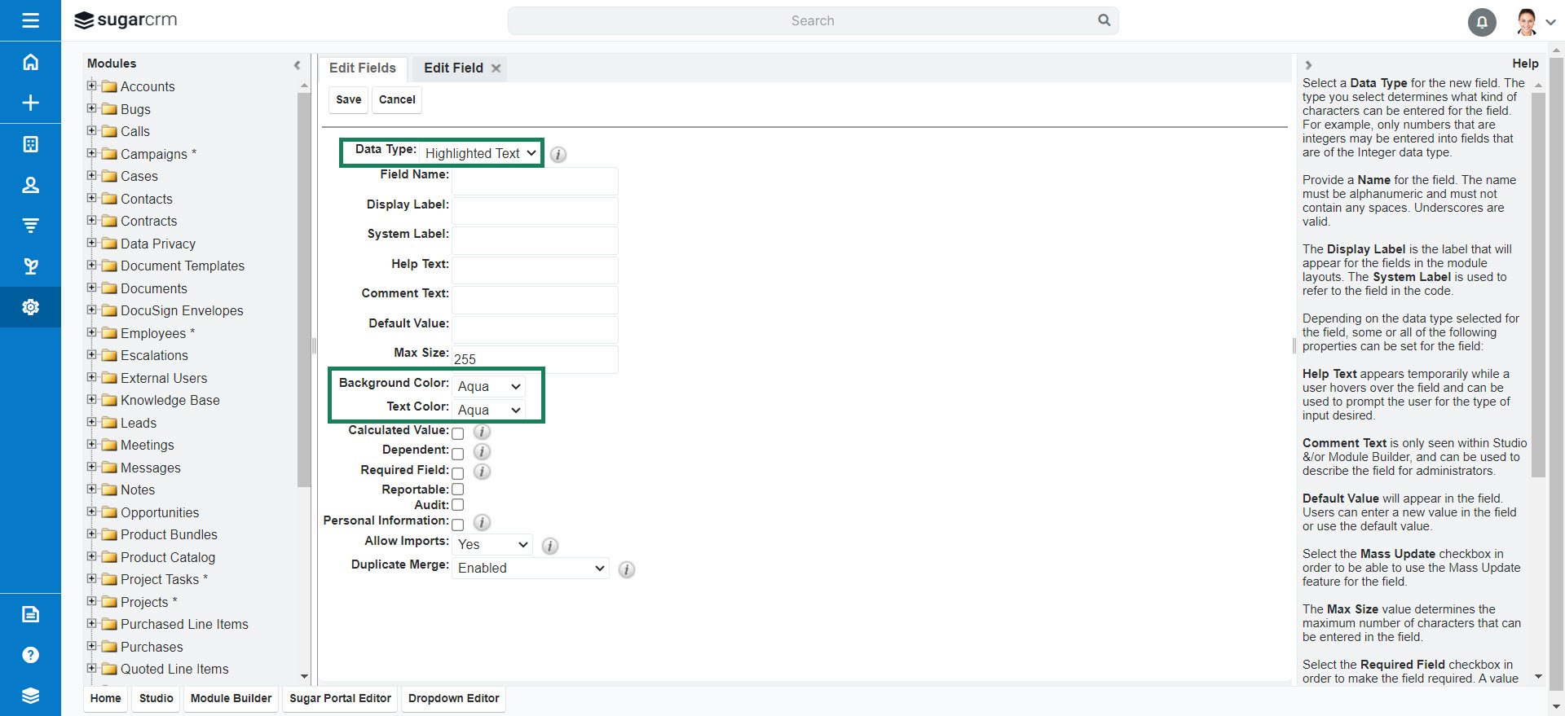Screen dimensions: 1565x716
Task: Open the help question mark sidebar icon
Action: pyautogui.click(x=30, y=655)
